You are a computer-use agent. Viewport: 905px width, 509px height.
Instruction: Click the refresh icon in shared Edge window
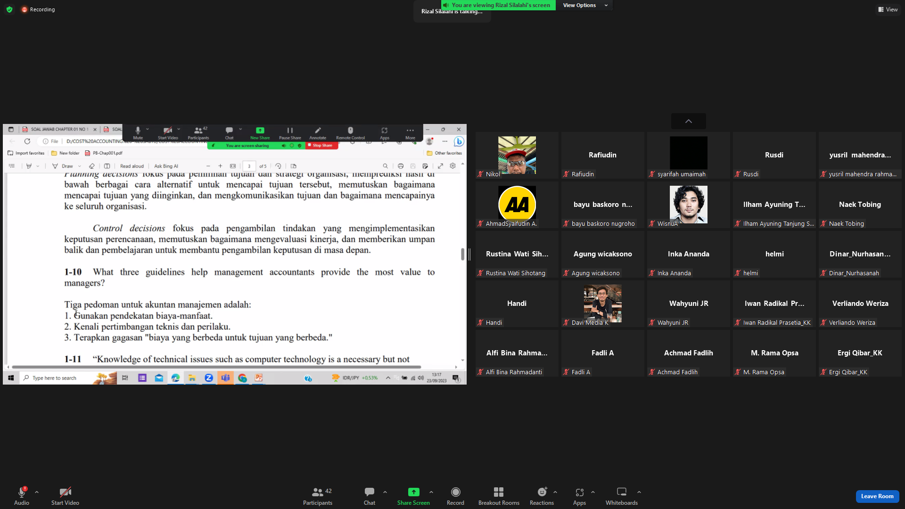(27, 141)
